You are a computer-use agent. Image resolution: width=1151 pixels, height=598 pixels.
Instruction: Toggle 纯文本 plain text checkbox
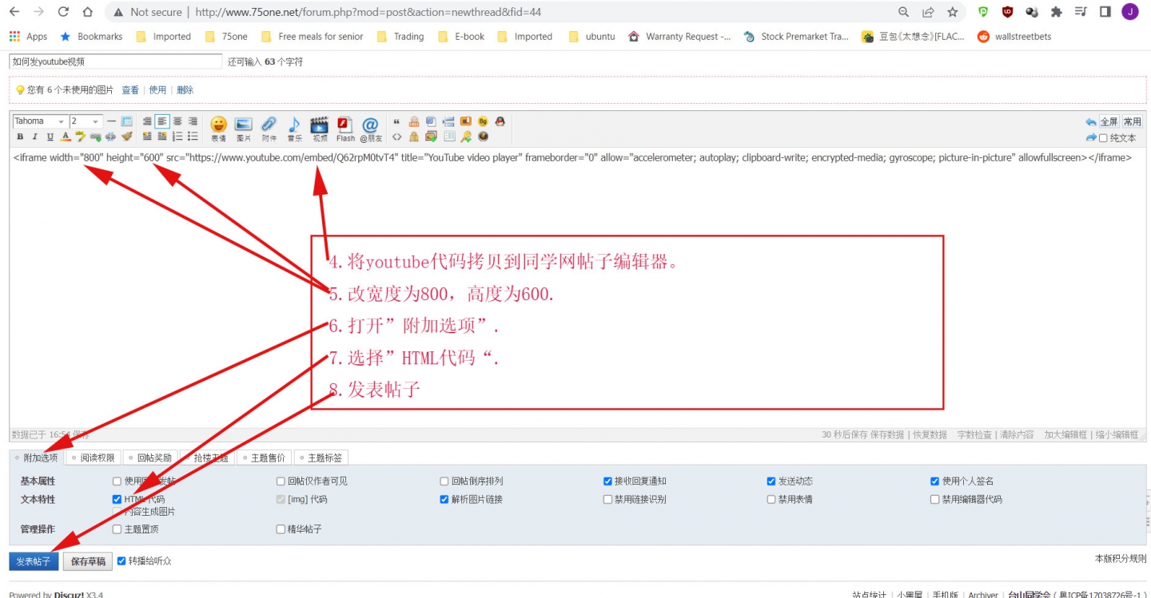[1103, 138]
